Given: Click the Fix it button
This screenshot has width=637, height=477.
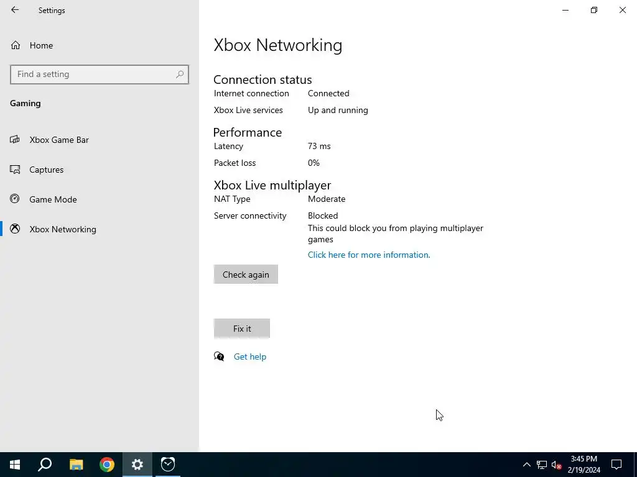Looking at the screenshot, I should [242, 329].
